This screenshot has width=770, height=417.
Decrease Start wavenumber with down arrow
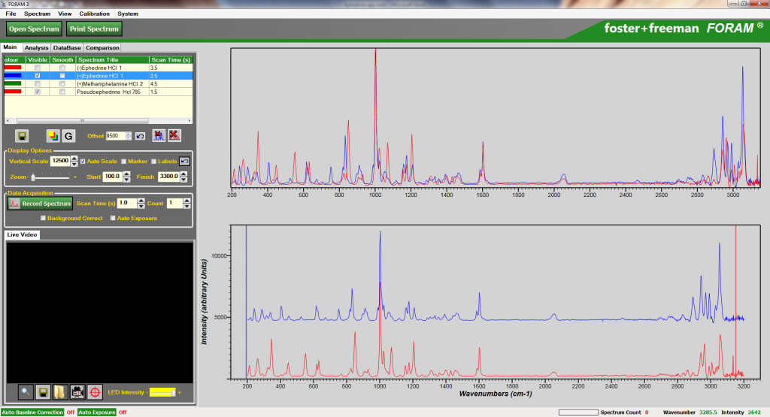[126, 180]
